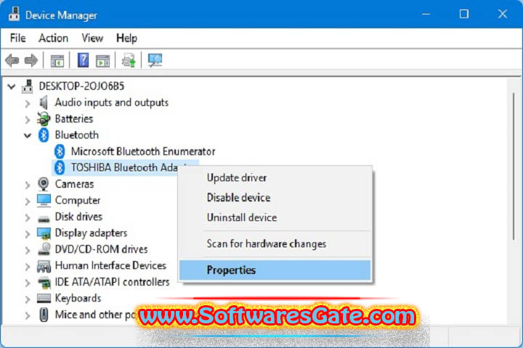The height and width of the screenshot is (348, 523).
Task: Click the IDE ATA/ATAPI controllers icon
Action: (x=44, y=283)
